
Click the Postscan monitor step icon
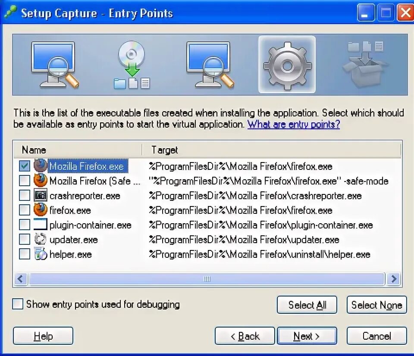coord(210,65)
